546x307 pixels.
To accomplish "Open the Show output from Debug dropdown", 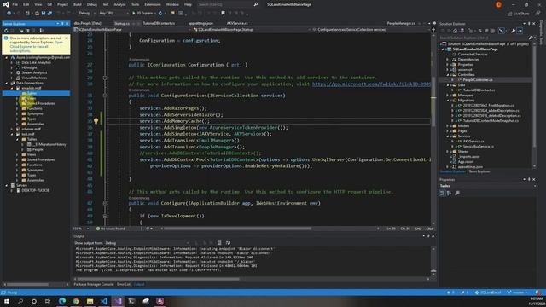I will point(148,243).
